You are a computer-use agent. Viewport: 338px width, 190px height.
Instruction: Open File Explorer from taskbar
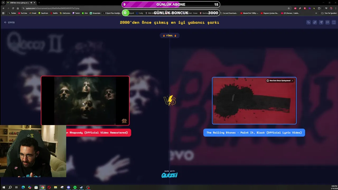coord(55,187)
